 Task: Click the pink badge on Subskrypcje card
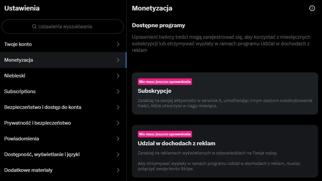[165, 82]
